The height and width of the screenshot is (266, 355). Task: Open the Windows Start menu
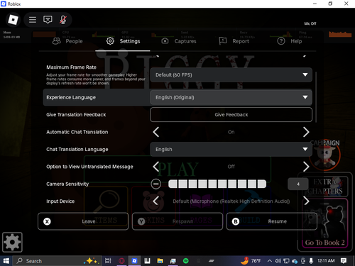pyautogui.click(x=6, y=261)
